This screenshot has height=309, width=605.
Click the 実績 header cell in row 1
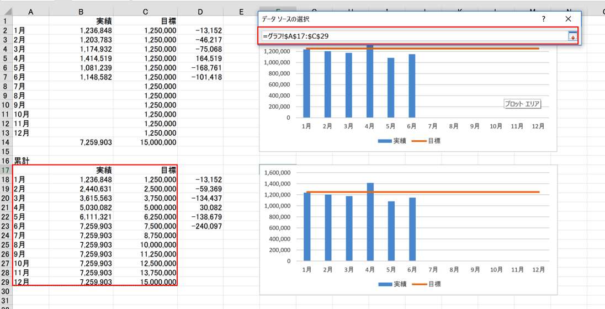pyautogui.click(x=81, y=21)
